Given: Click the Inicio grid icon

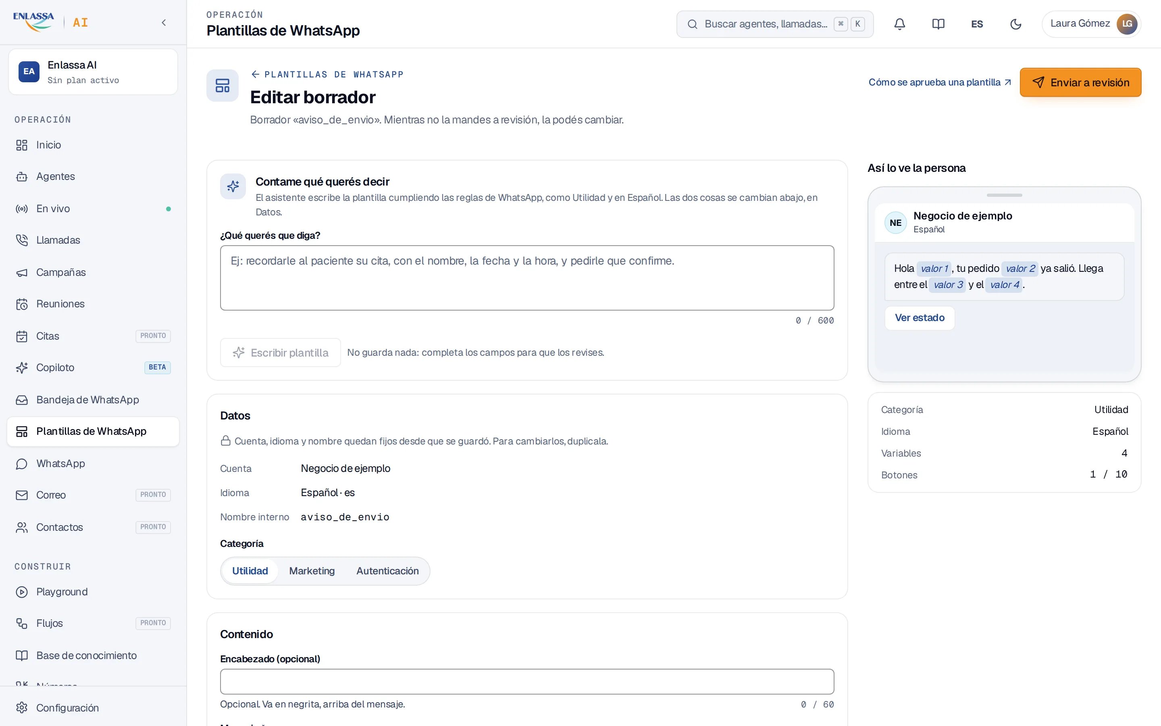Looking at the screenshot, I should pos(22,145).
